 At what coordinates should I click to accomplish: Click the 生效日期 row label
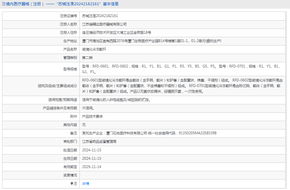[70, 158]
